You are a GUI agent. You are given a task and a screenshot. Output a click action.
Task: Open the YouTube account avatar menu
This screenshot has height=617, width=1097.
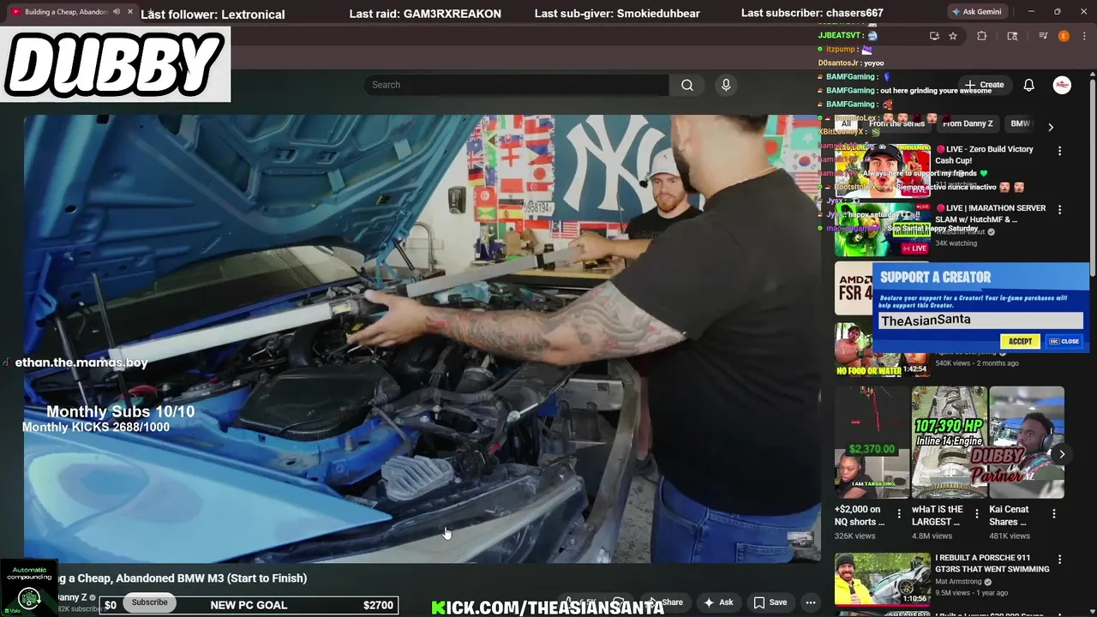[x=1062, y=85]
